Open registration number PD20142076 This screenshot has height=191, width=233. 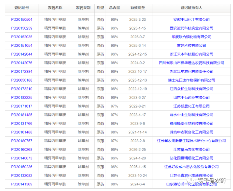22,63
